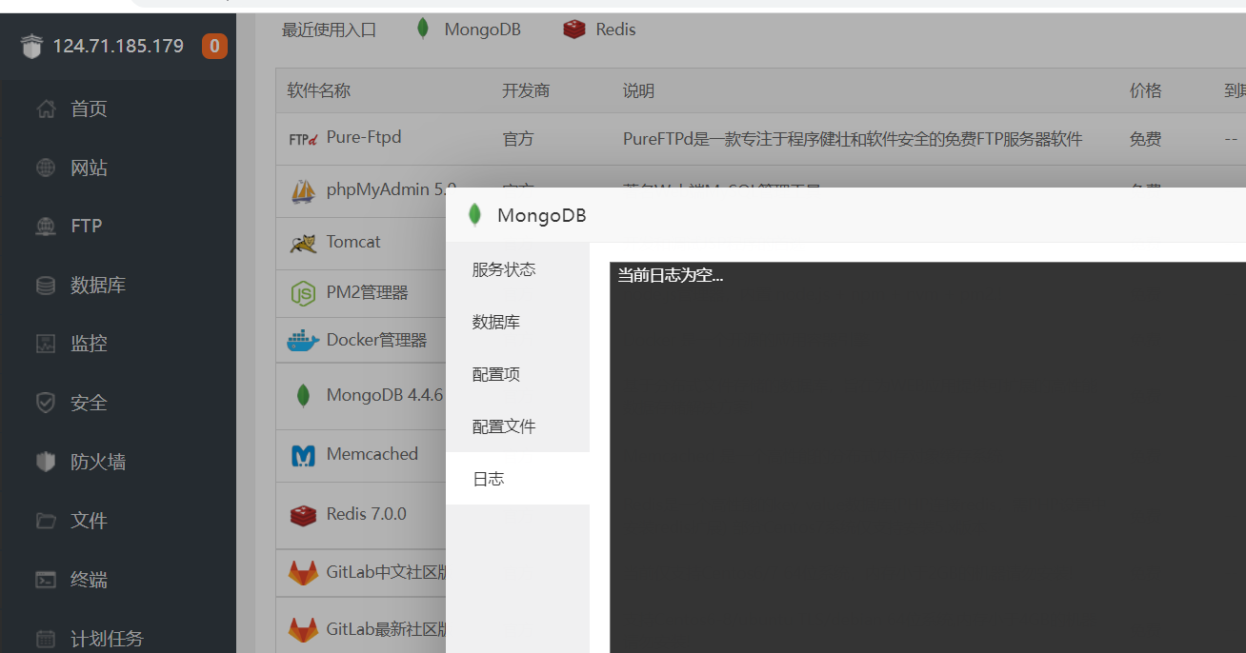Click the folder icon for 文件
Viewport: 1246px width, 653px height.
[46, 521]
